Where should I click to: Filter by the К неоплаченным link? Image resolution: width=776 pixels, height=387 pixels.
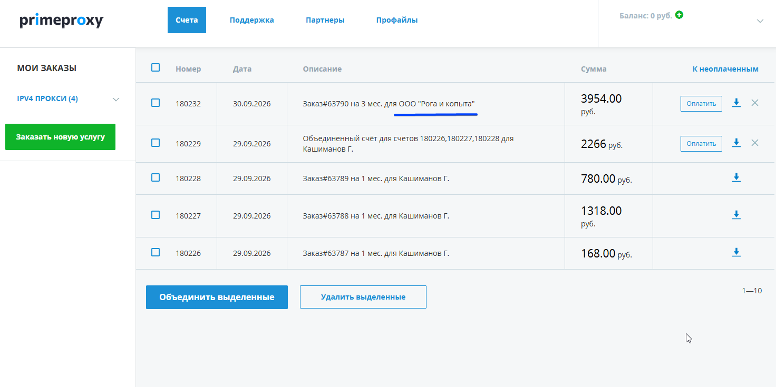tap(725, 69)
